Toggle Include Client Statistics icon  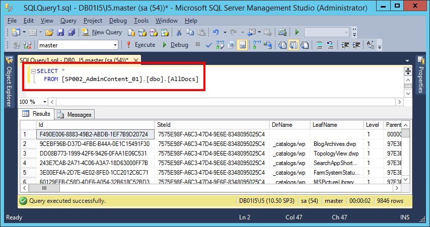268,45
